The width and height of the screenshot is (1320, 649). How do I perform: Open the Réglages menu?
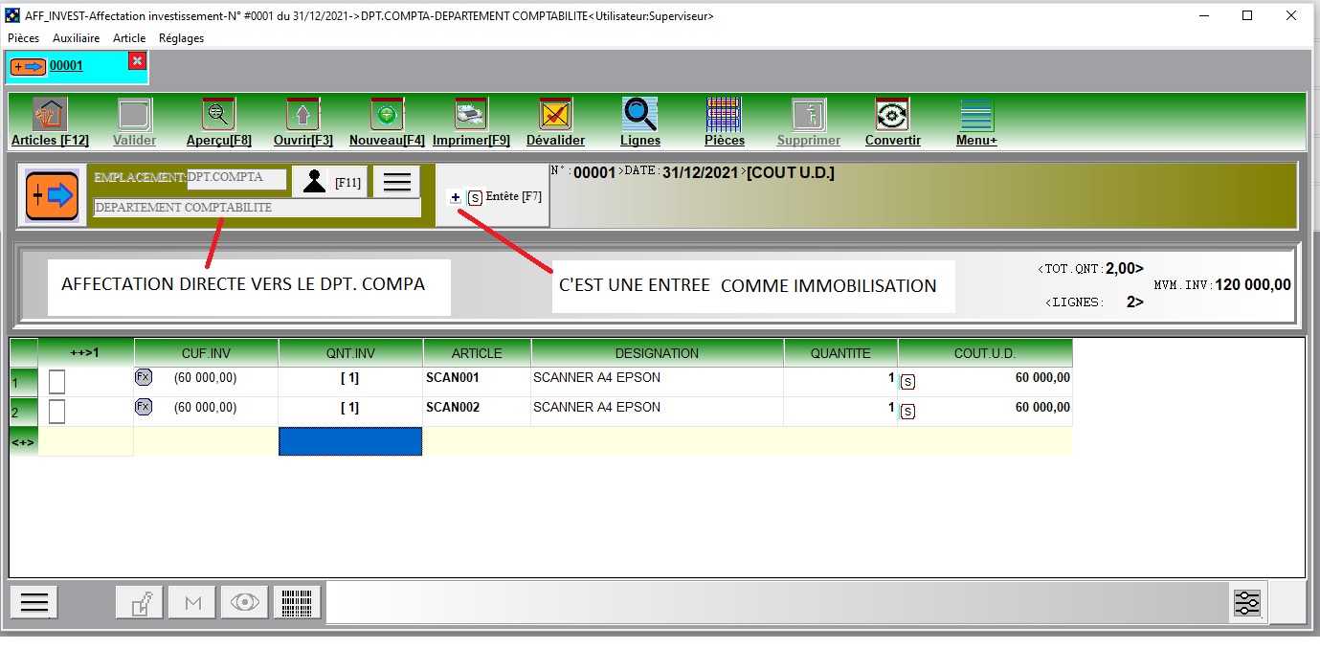click(x=181, y=38)
